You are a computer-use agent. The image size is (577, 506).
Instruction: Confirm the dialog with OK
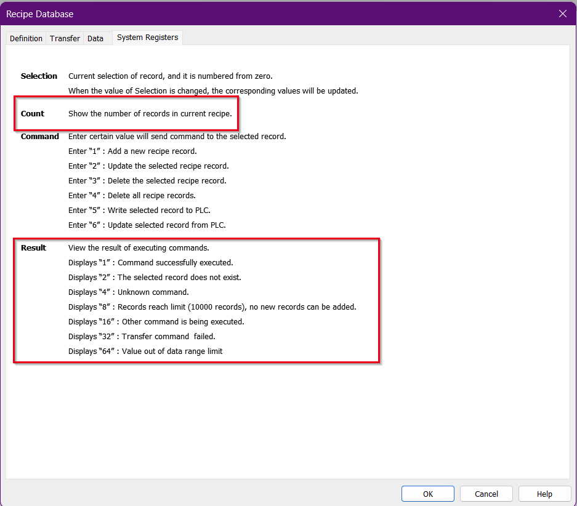tap(427, 494)
